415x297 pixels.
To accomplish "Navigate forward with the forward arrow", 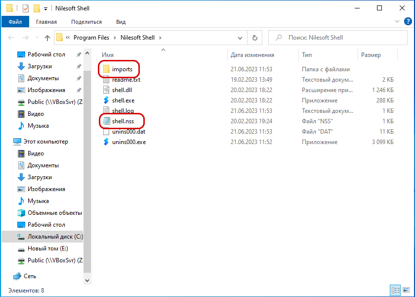I will coord(25,38).
